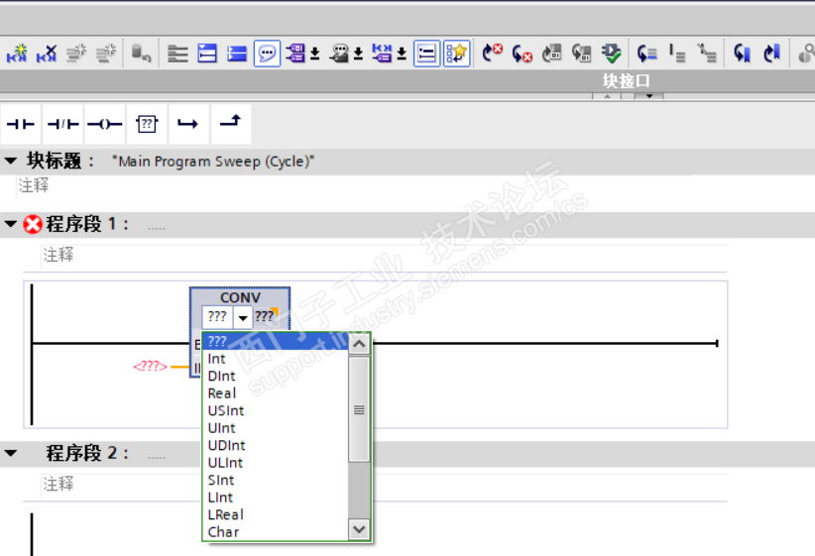Screen dimensions: 815x556
Task: Open CONV source data type dropdown
Action: [x=243, y=317]
